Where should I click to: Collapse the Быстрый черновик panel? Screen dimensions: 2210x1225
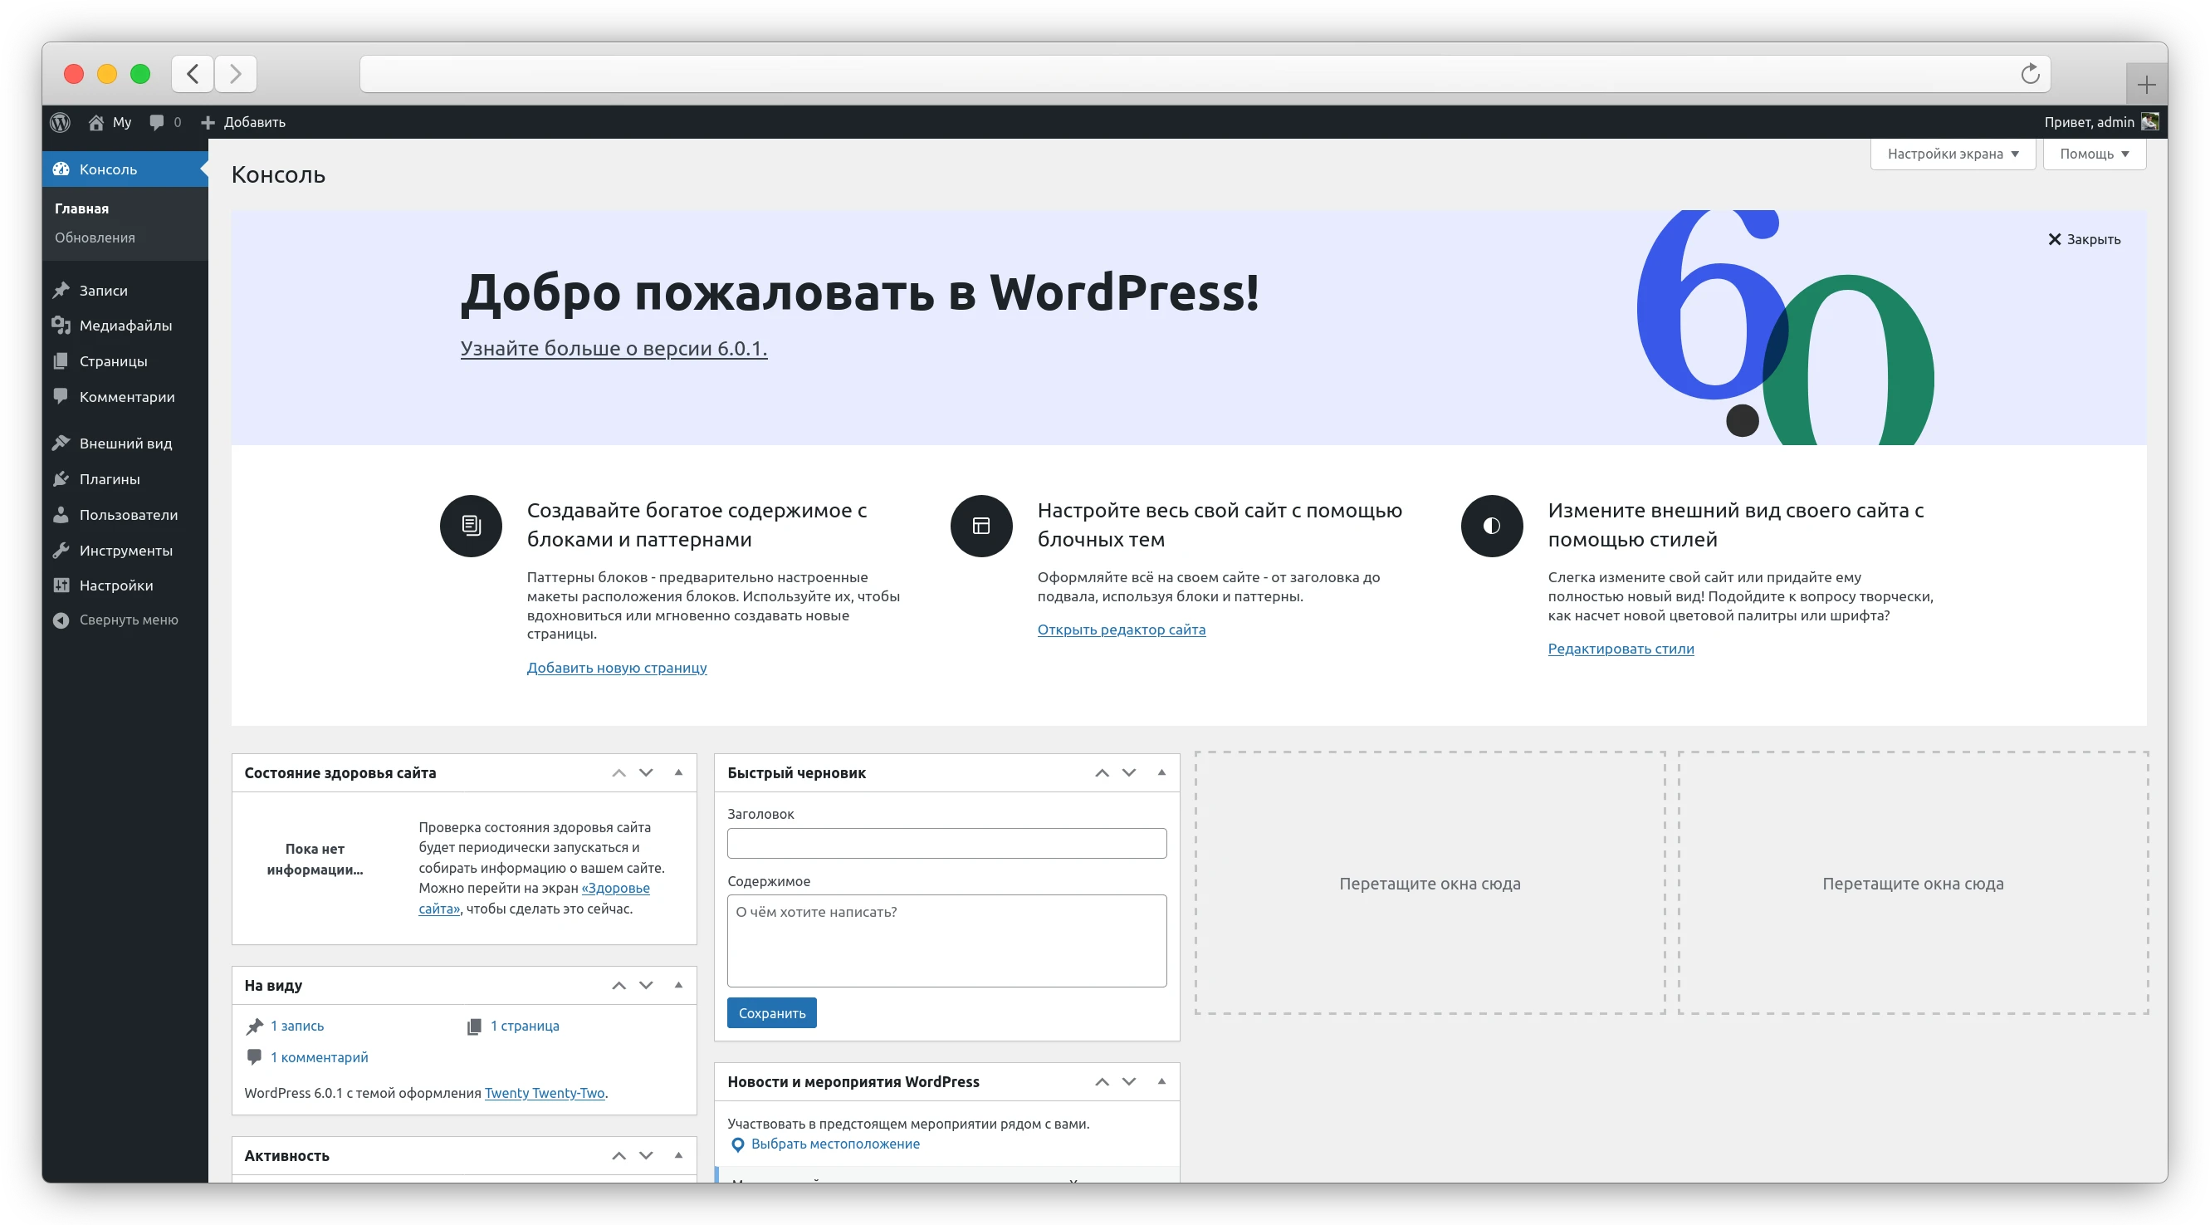tap(1161, 772)
